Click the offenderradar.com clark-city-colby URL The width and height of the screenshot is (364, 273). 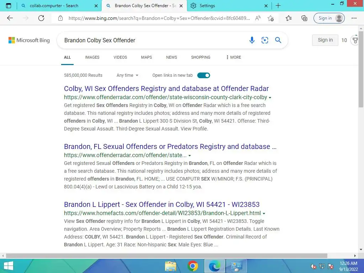(x=166, y=97)
